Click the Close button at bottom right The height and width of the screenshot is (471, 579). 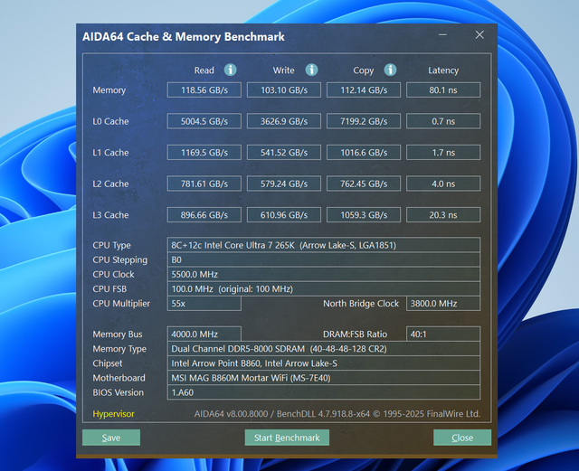click(x=461, y=438)
